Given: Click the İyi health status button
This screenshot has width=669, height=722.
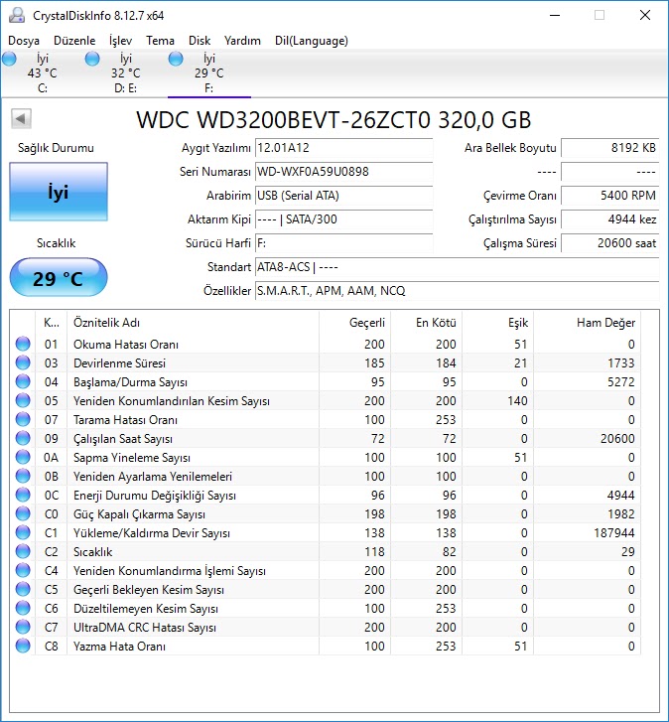Looking at the screenshot, I should [x=59, y=192].
